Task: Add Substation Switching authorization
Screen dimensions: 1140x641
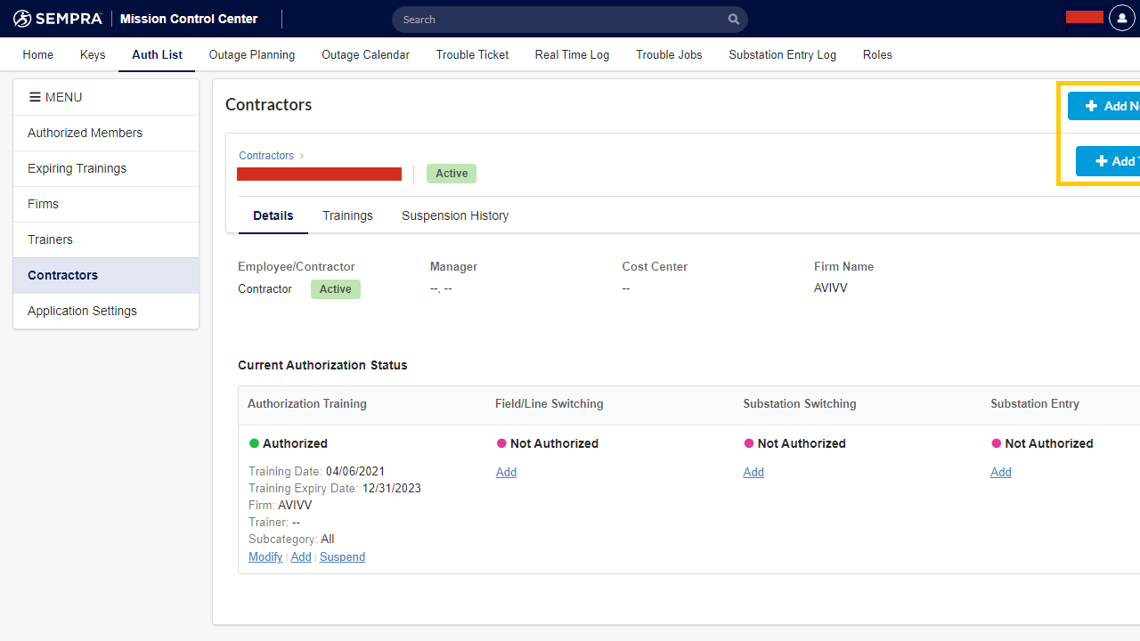Action: point(753,472)
